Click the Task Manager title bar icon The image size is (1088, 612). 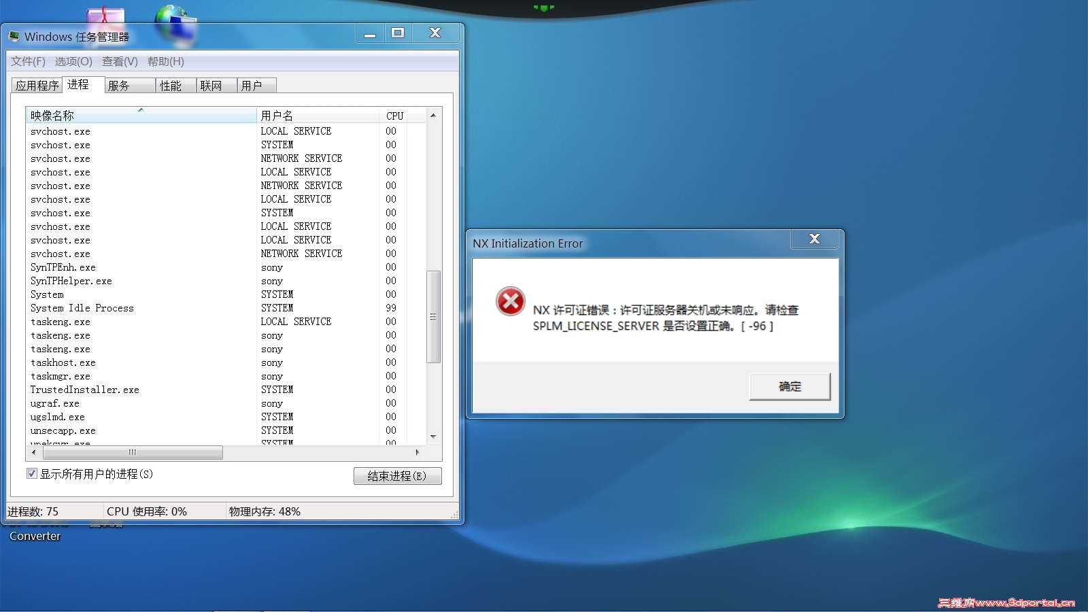tap(14, 36)
